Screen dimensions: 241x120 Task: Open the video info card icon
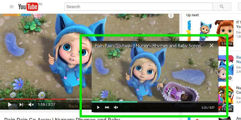coord(171,16)
